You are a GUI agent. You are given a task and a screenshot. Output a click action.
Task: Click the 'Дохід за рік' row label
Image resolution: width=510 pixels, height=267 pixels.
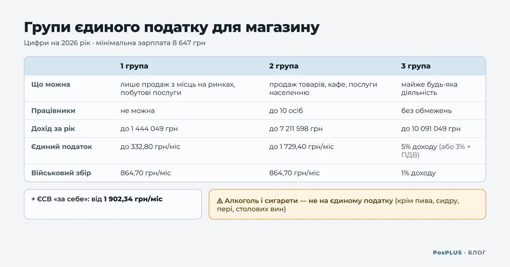53,128
